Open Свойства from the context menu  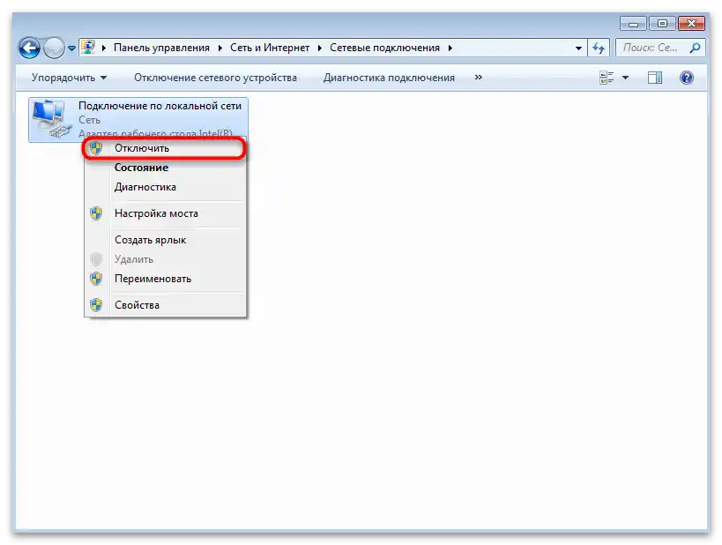click(165, 305)
